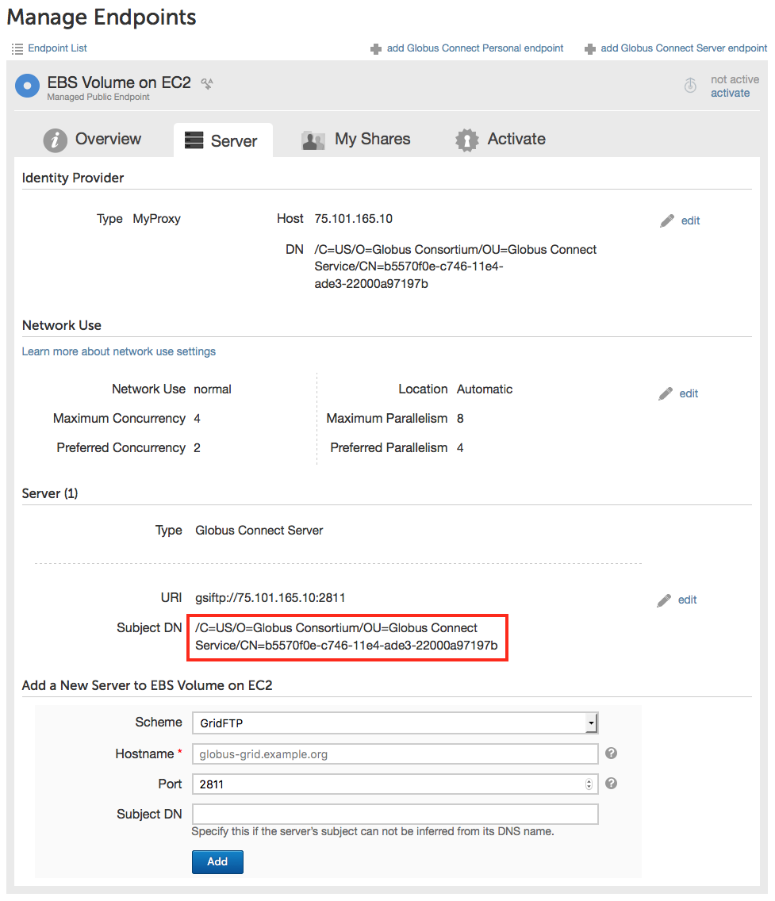Click plus icon for Server endpoint

click(589, 49)
